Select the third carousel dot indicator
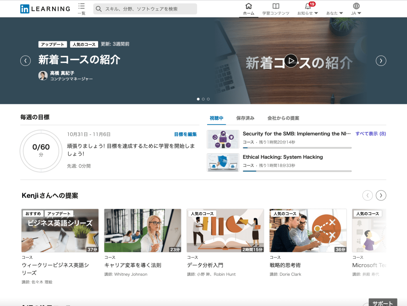 click(x=208, y=99)
